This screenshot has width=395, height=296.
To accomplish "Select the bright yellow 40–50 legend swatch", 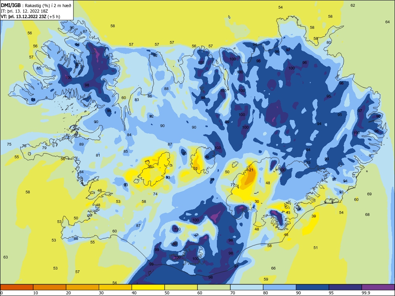I will coord(148,287).
